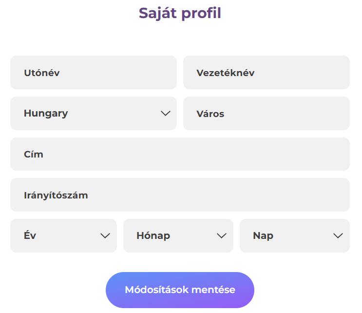Click the Utónév first name field

click(93, 73)
